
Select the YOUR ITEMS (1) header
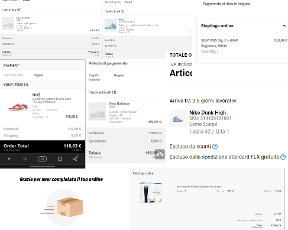pyautogui.click(x=15, y=85)
